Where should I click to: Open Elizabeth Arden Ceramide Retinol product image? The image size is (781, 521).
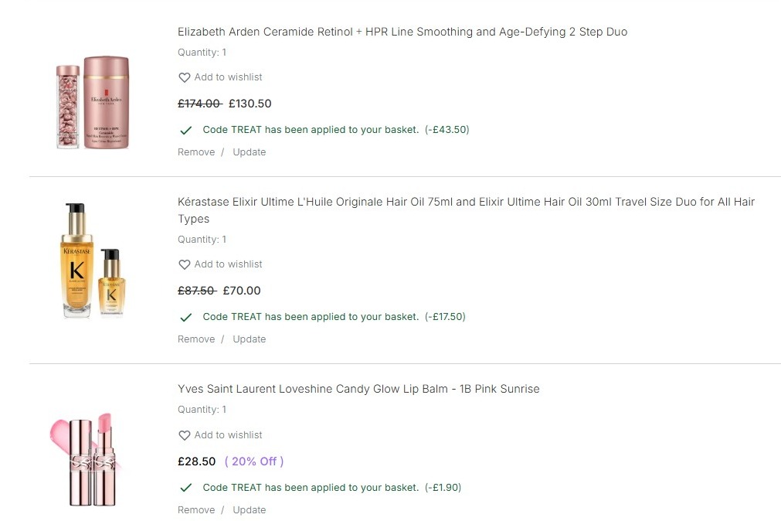tap(93, 103)
